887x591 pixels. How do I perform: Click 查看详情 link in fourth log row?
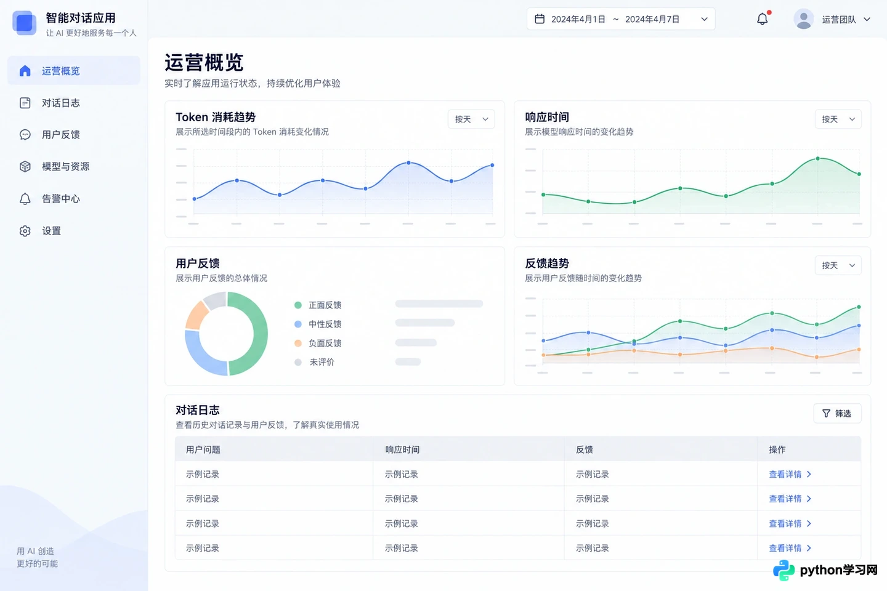point(790,548)
